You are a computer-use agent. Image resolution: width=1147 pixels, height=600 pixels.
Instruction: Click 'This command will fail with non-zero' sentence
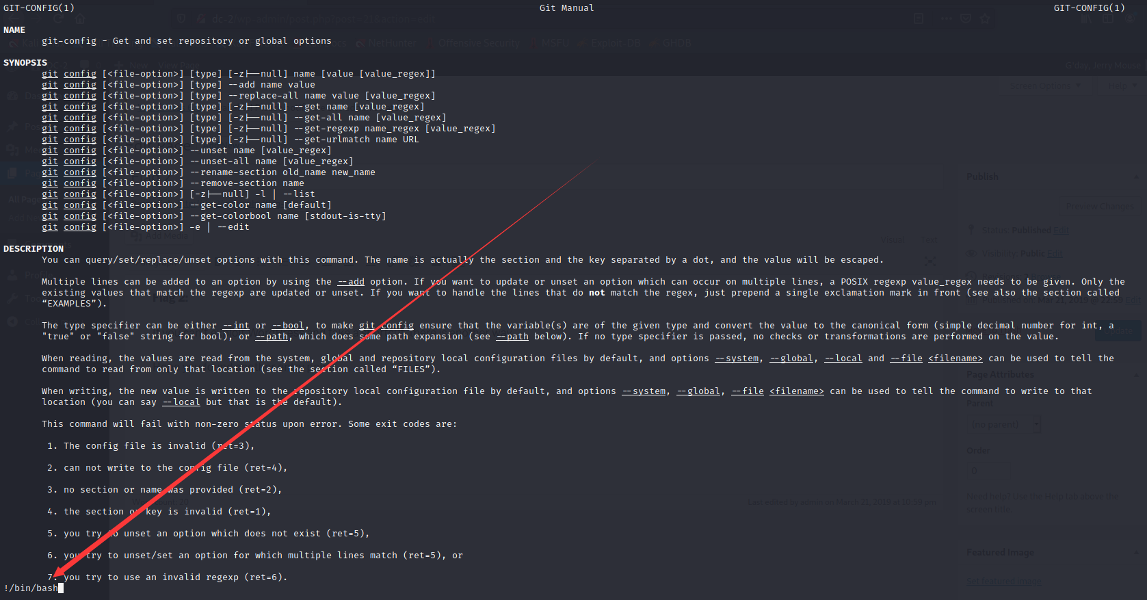(x=249, y=424)
